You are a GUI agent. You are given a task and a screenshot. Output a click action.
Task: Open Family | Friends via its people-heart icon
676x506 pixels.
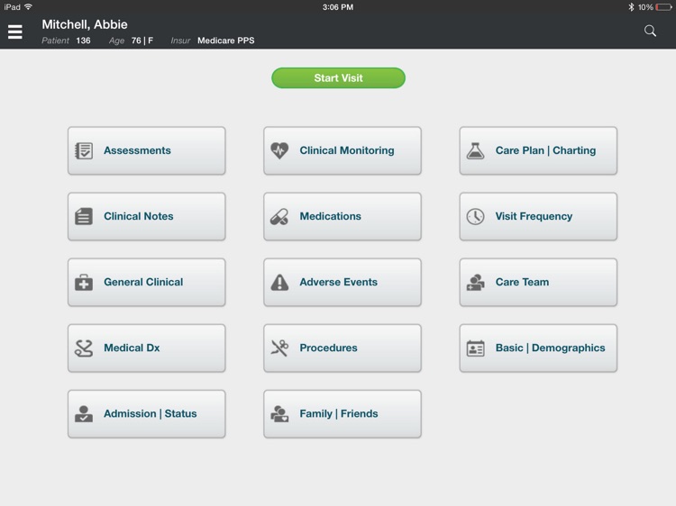coord(279,414)
